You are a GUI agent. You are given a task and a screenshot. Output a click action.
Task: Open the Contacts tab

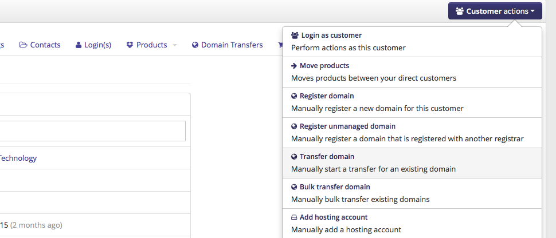pyautogui.click(x=40, y=45)
